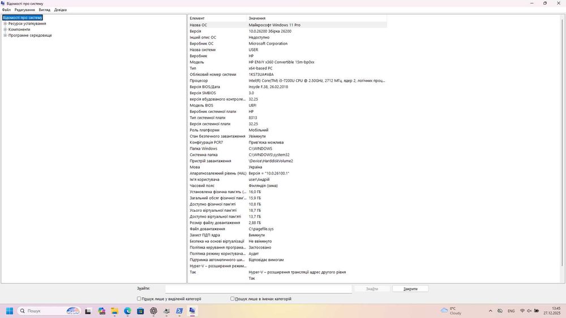The image size is (566, 318).
Task: Click the Закрити button
Action: point(410,289)
